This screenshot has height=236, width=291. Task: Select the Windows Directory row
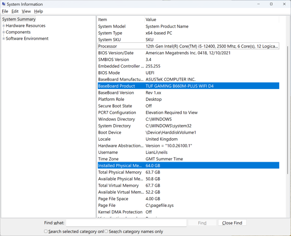coord(188,119)
